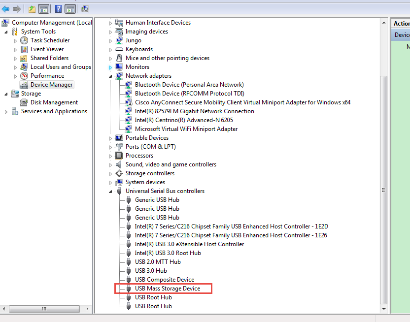410x322 pixels.
Task: Select Intel(R) USB 3.0 Root Hub
Action: (168, 253)
